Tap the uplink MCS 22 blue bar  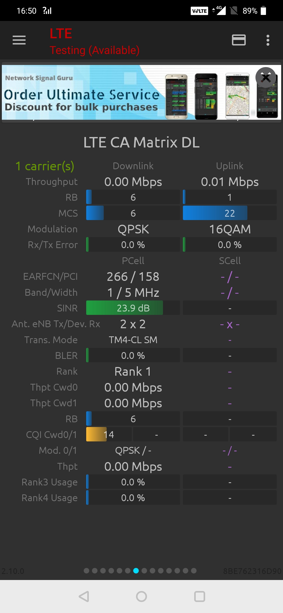pos(215,213)
